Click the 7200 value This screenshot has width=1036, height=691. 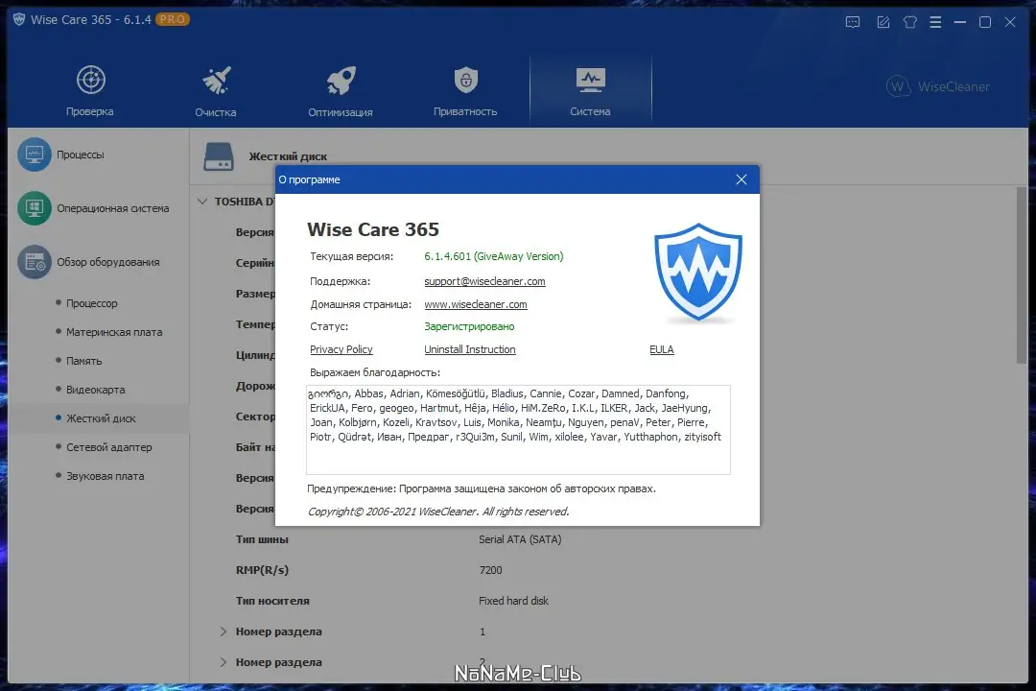click(490, 570)
